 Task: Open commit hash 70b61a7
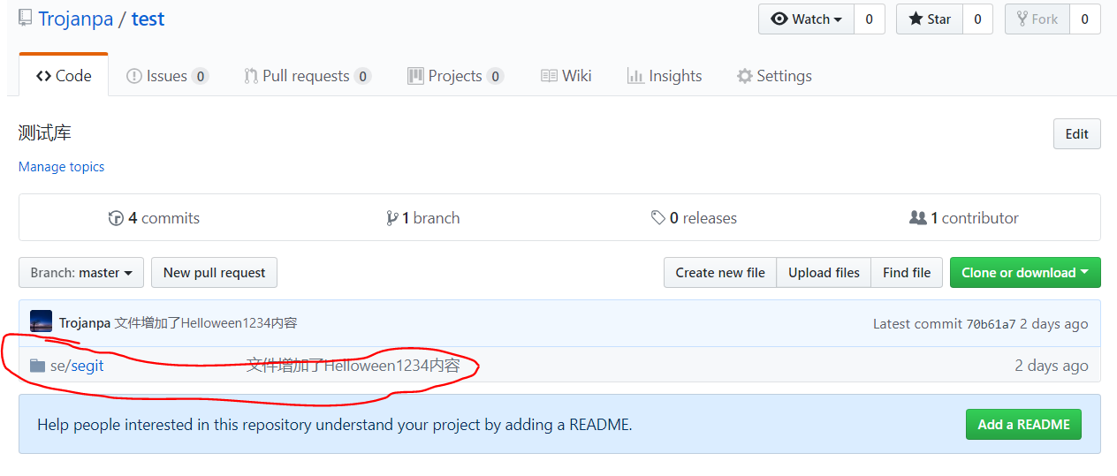coord(991,324)
